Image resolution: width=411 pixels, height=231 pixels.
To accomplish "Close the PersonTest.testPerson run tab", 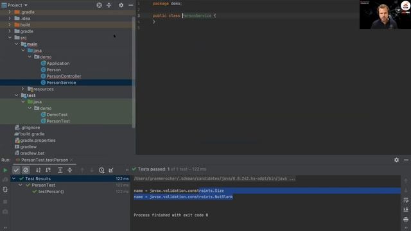I will click(x=71, y=160).
